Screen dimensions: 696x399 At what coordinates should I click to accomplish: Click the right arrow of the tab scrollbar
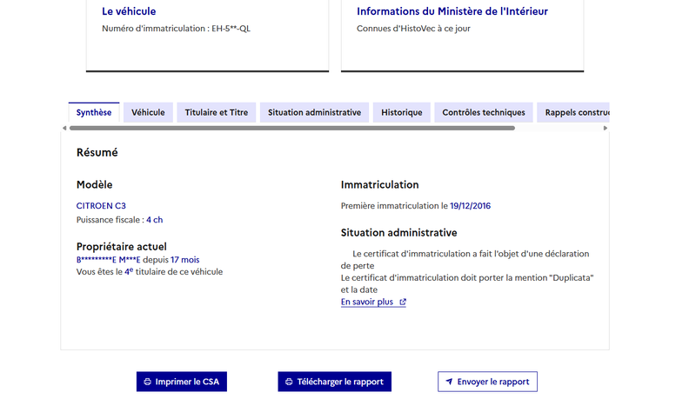coord(605,128)
